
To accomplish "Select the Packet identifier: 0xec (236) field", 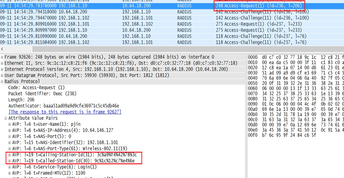I will (42, 94).
